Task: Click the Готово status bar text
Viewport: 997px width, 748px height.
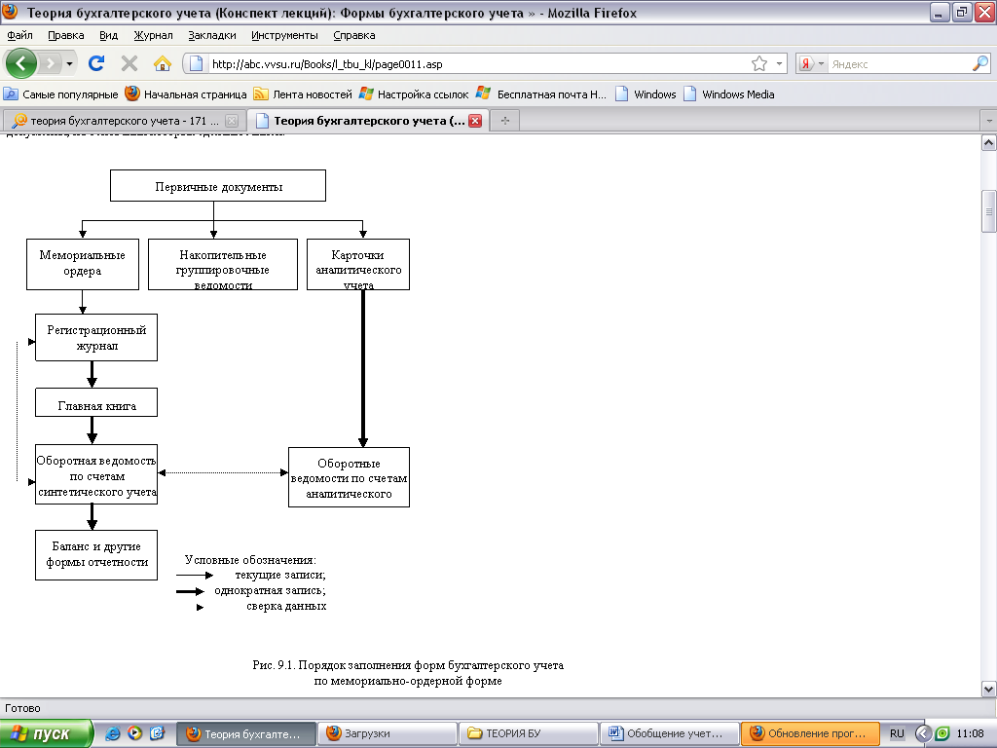Action: point(23,708)
